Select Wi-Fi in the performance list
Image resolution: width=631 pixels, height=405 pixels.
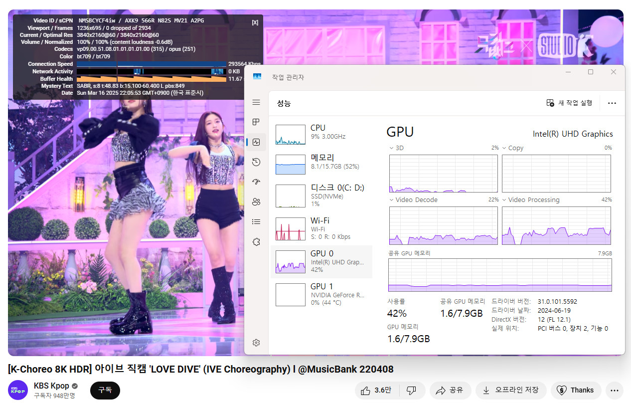pyautogui.click(x=321, y=228)
